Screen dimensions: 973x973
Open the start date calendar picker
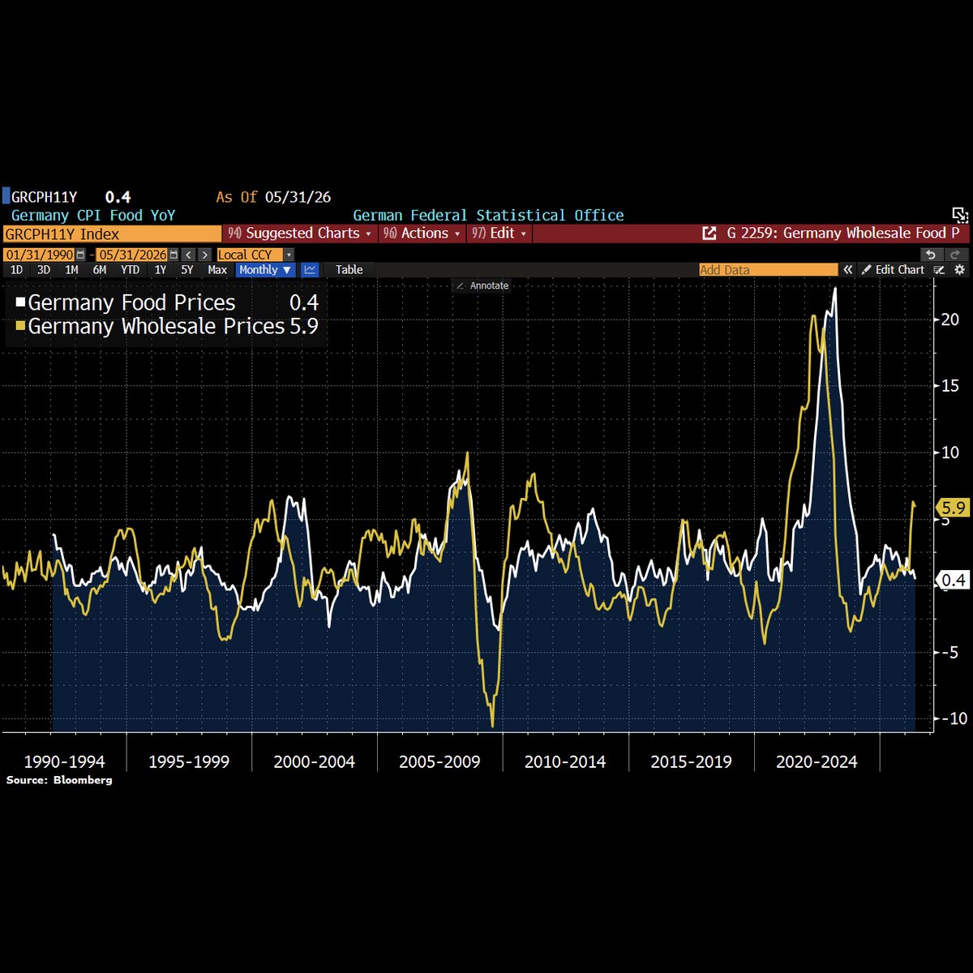(x=80, y=255)
